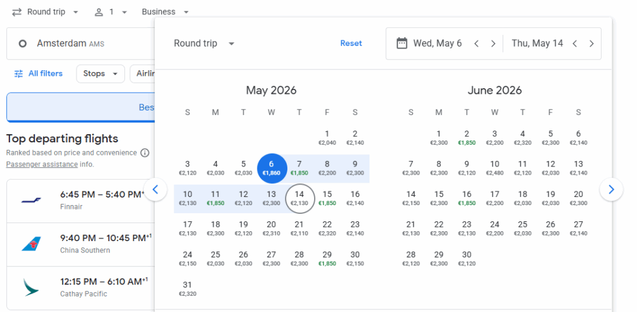Select May 15 priced at €1,850
637x312 pixels.
[x=327, y=198]
